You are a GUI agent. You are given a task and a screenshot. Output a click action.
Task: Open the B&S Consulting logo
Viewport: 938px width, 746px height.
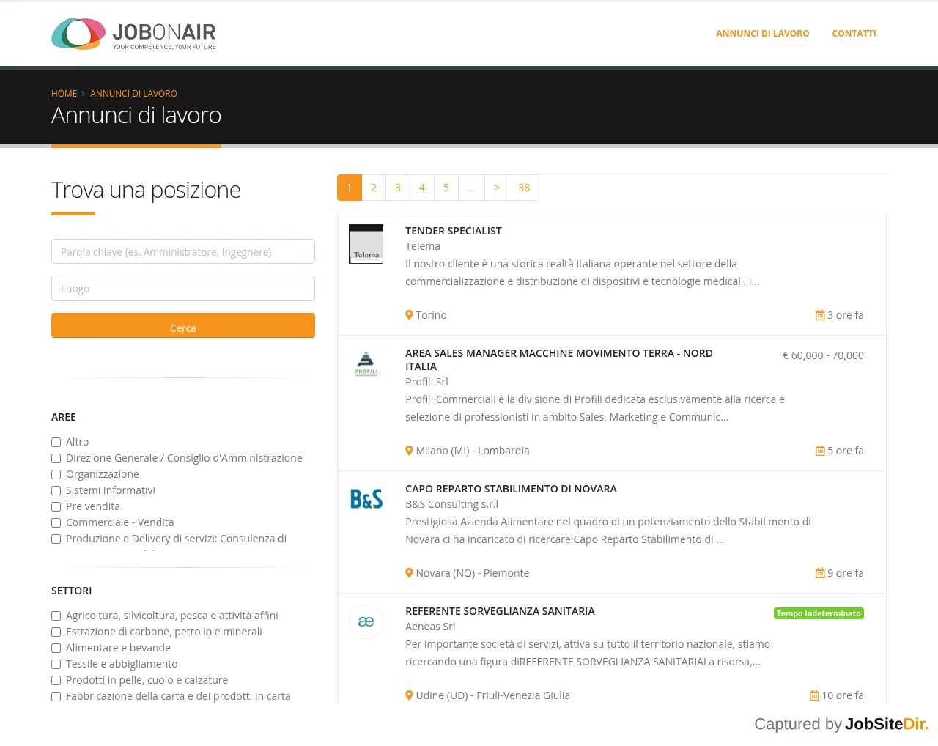point(366,499)
